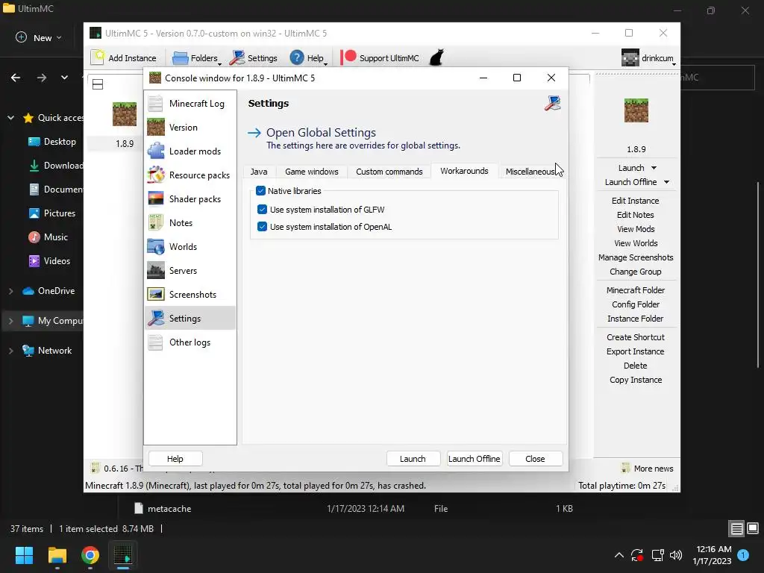This screenshot has width=764, height=573.
Task: Open Servers icon in sidebar
Action: (155, 270)
